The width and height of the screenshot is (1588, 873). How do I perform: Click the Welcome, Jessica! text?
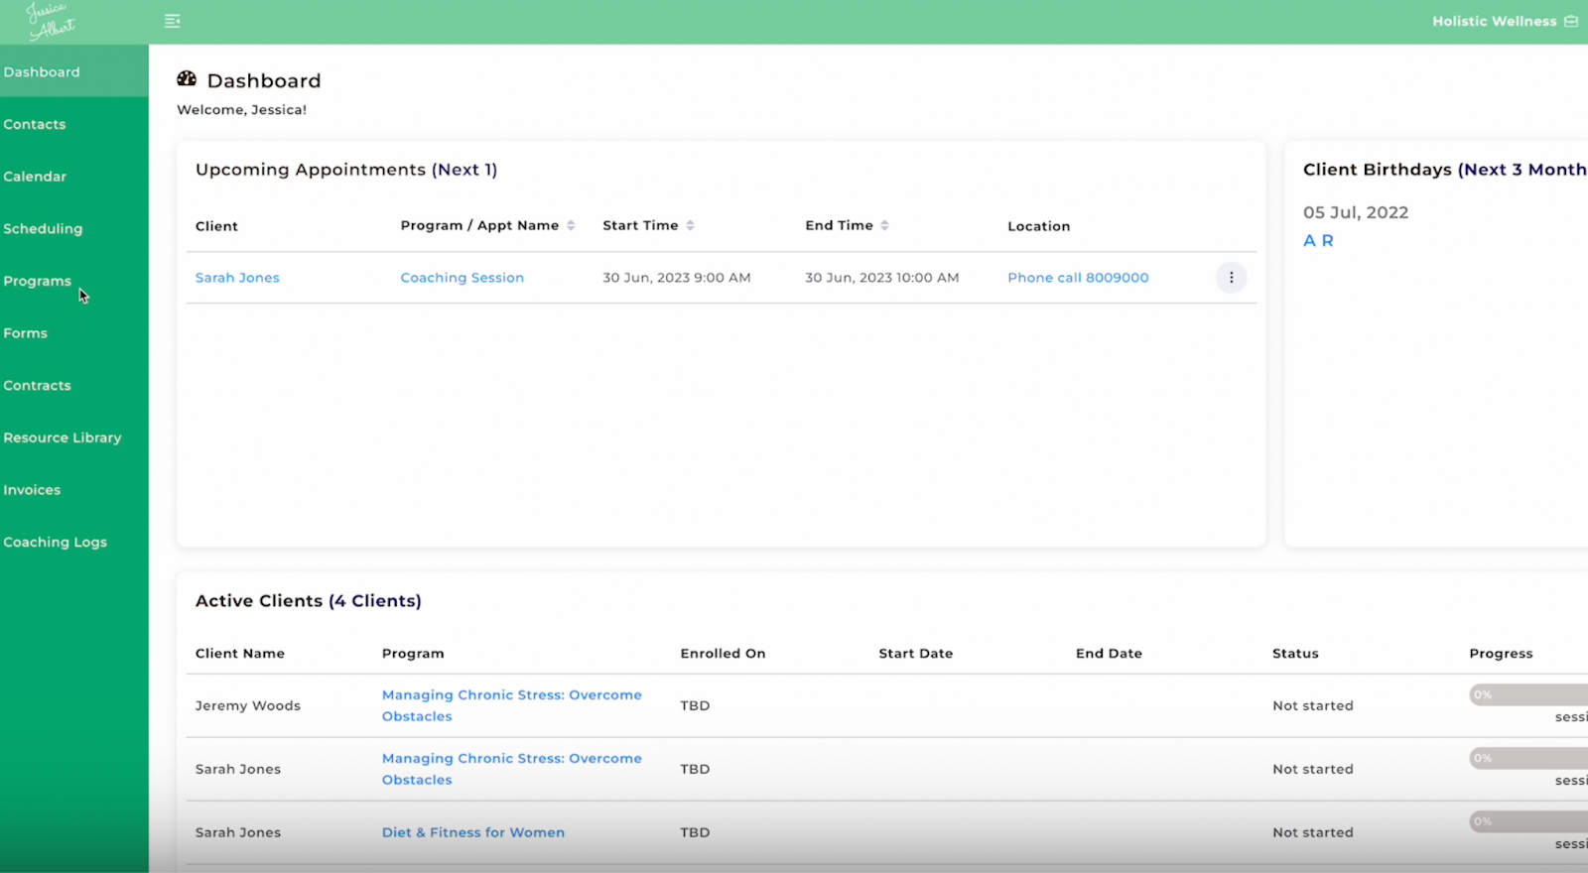(242, 110)
